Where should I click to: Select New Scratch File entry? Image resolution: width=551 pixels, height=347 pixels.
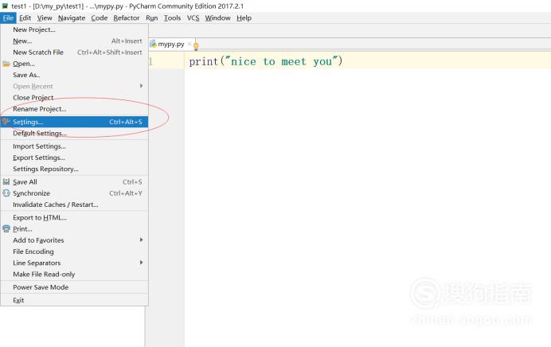74,53
